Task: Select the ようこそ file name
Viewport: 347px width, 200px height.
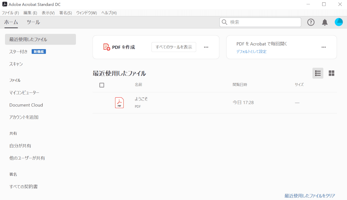Action: [x=141, y=99]
